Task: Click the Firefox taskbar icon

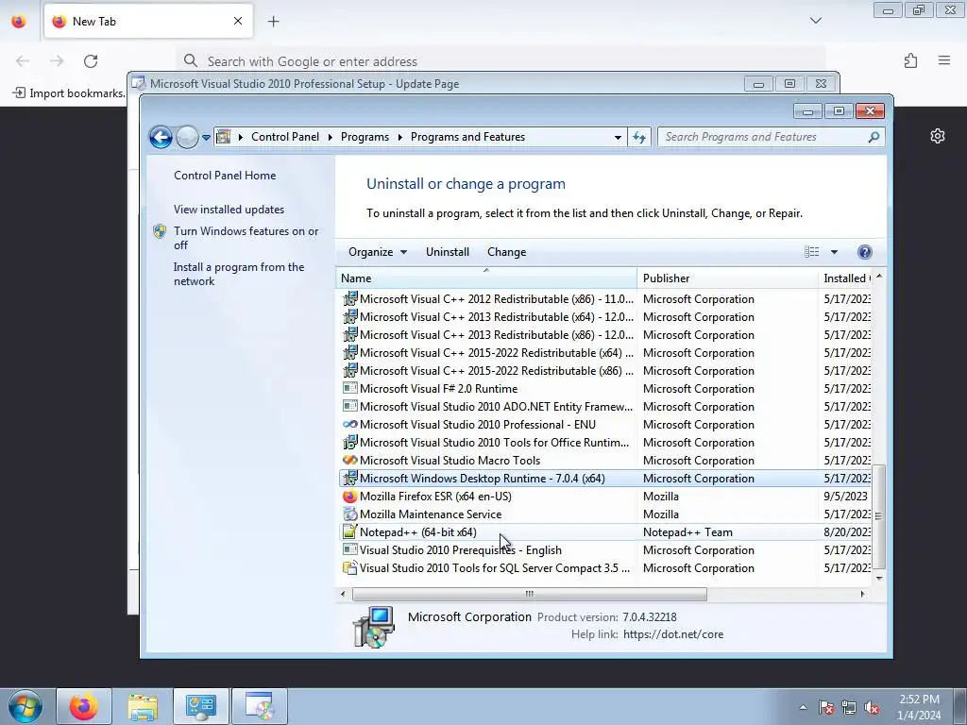Action: [x=84, y=706]
